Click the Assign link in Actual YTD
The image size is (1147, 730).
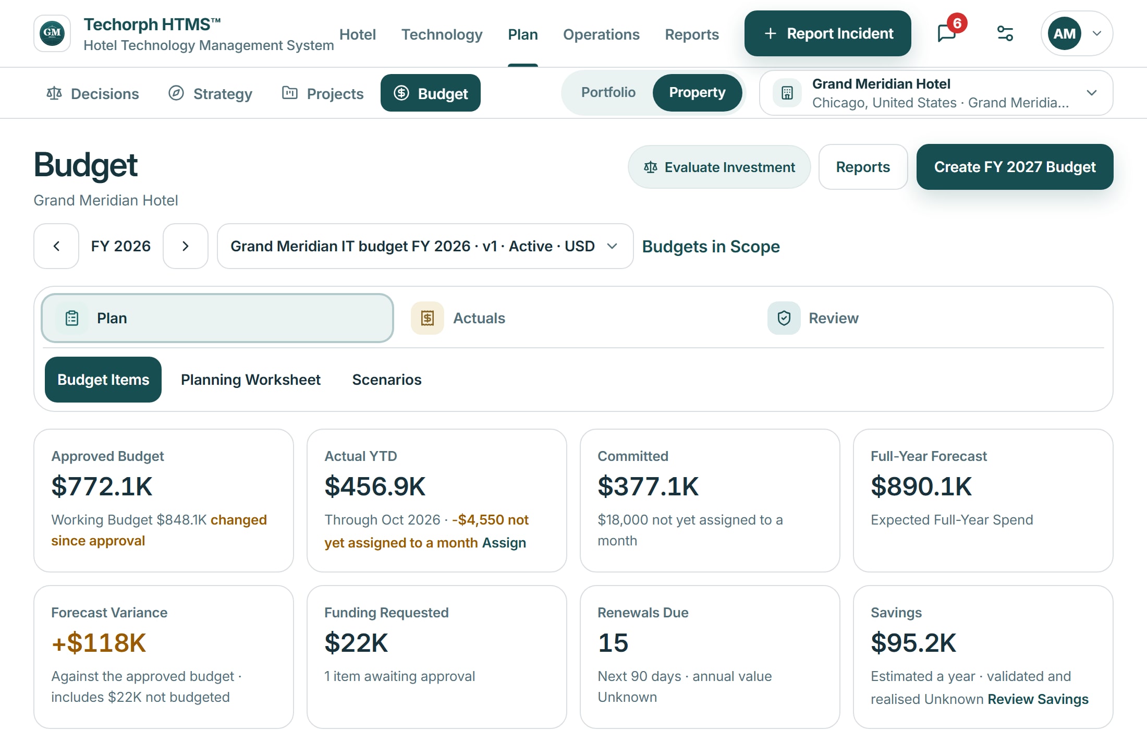click(504, 543)
